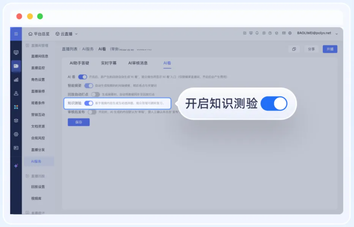Click the blue 保存 button
The height and width of the screenshot is (227, 354).
click(79, 122)
